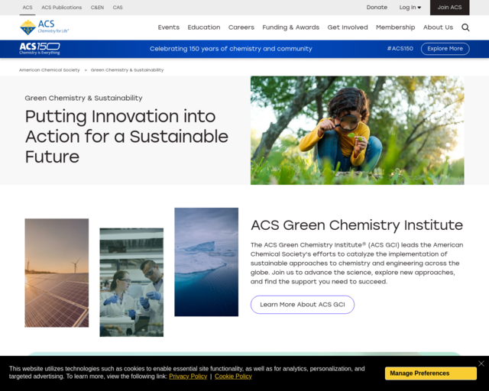Click the ACS Green Chemistry Institute heading
489x391 pixels.
click(357, 225)
